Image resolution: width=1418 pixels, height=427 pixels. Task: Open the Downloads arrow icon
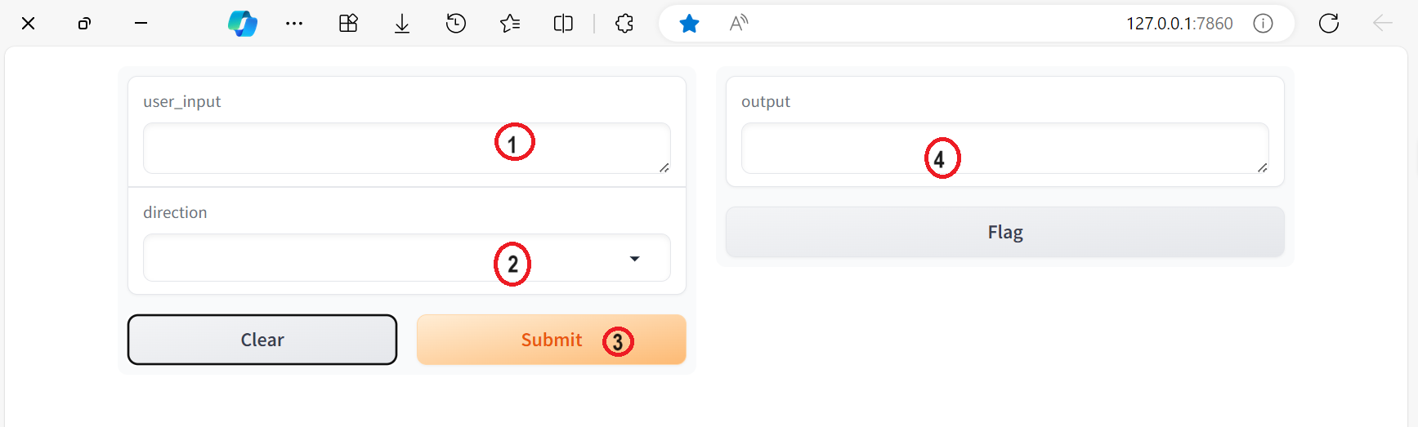pos(402,24)
